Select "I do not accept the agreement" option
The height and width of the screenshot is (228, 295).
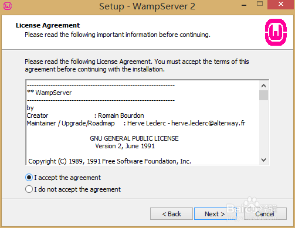[29, 189]
